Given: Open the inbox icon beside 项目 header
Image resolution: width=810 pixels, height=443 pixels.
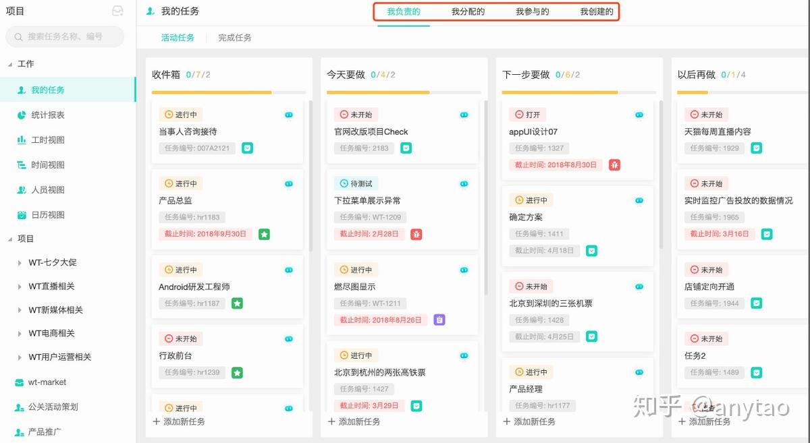Looking at the screenshot, I should pyautogui.click(x=117, y=11).
